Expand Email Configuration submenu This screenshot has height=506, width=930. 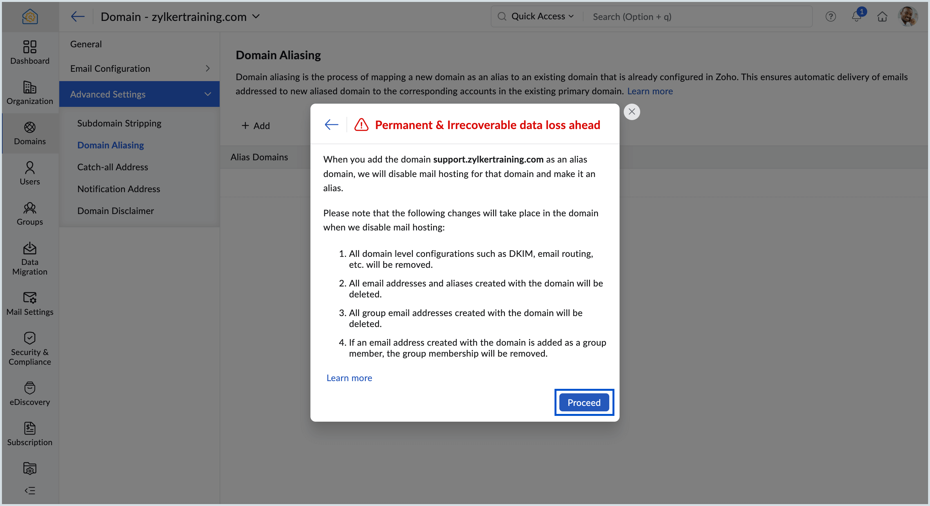pos(139,68)
